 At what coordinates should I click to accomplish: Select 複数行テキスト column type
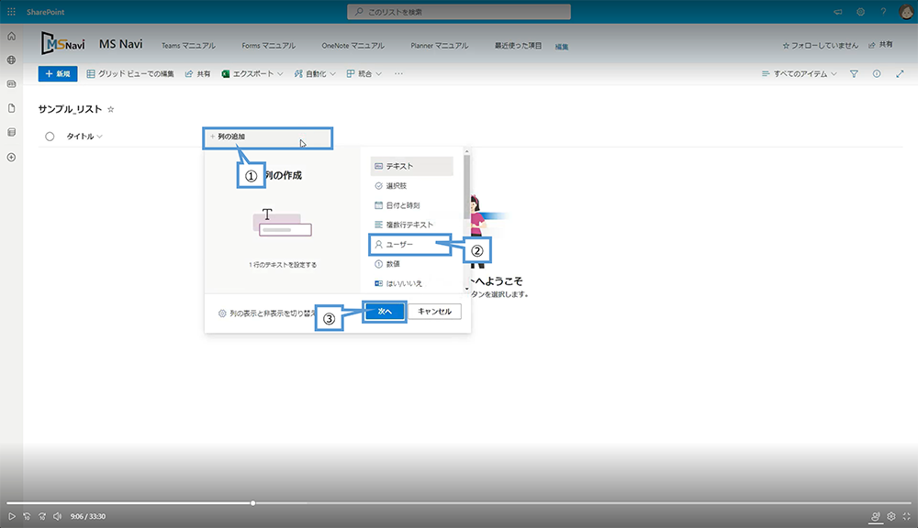coord(411,225)
